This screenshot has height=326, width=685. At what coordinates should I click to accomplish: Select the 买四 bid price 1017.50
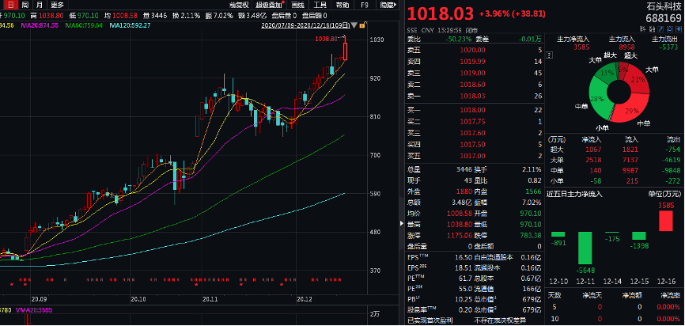tap(472, 144)
